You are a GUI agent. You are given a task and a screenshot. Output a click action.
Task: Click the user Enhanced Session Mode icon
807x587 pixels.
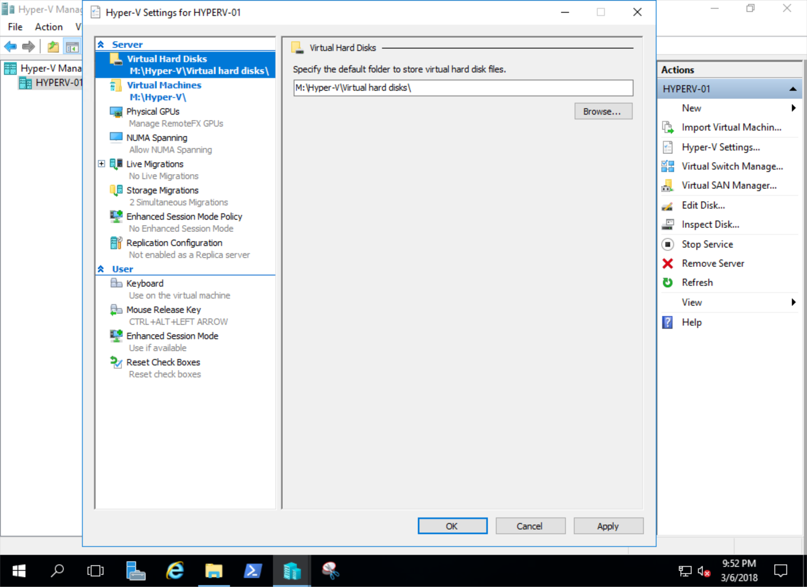(x=116, y=336)
